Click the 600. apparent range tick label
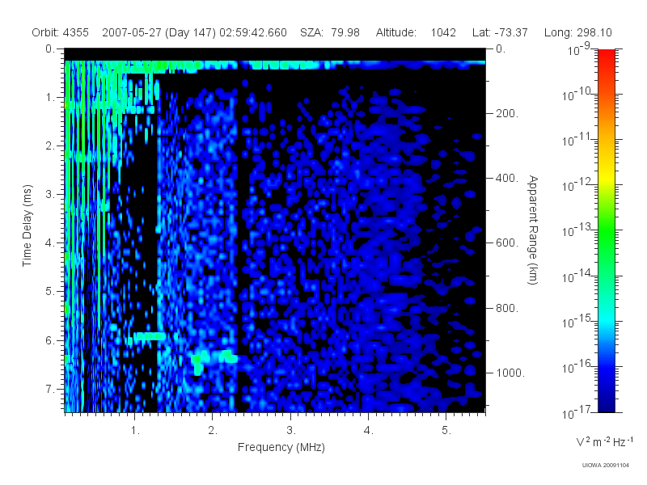The height and width of the screenshot is (485, 647). click(507, 243)
